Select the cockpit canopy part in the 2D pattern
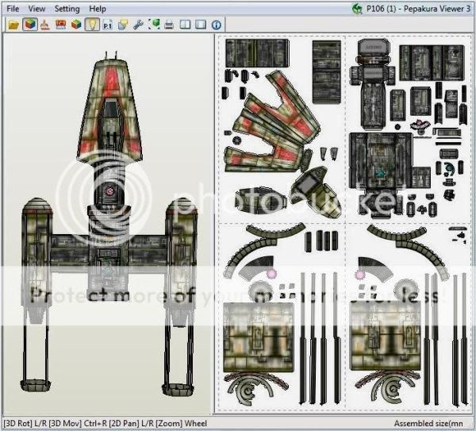476x431 pixels. point(316,190)
